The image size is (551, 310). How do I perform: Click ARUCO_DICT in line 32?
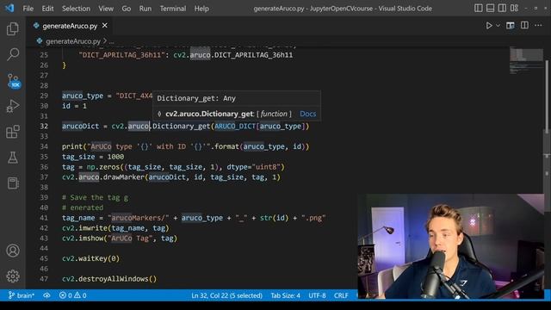point(235,127)
